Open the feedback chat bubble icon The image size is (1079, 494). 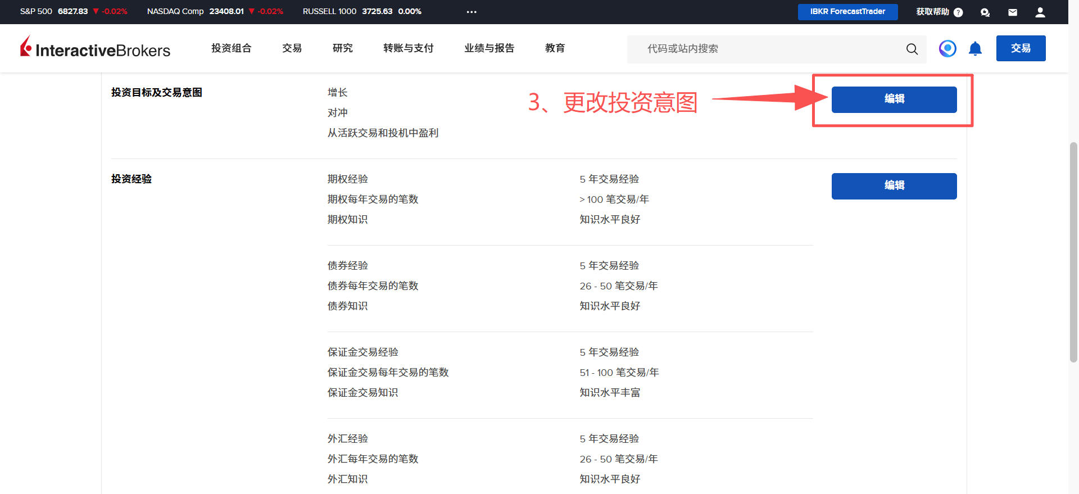(985, 12)
